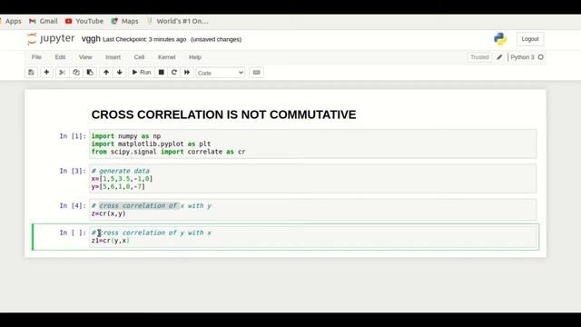Screen dimensions: 581x327
Task: Click the import numpy as np line
Action: click(126, 136)
